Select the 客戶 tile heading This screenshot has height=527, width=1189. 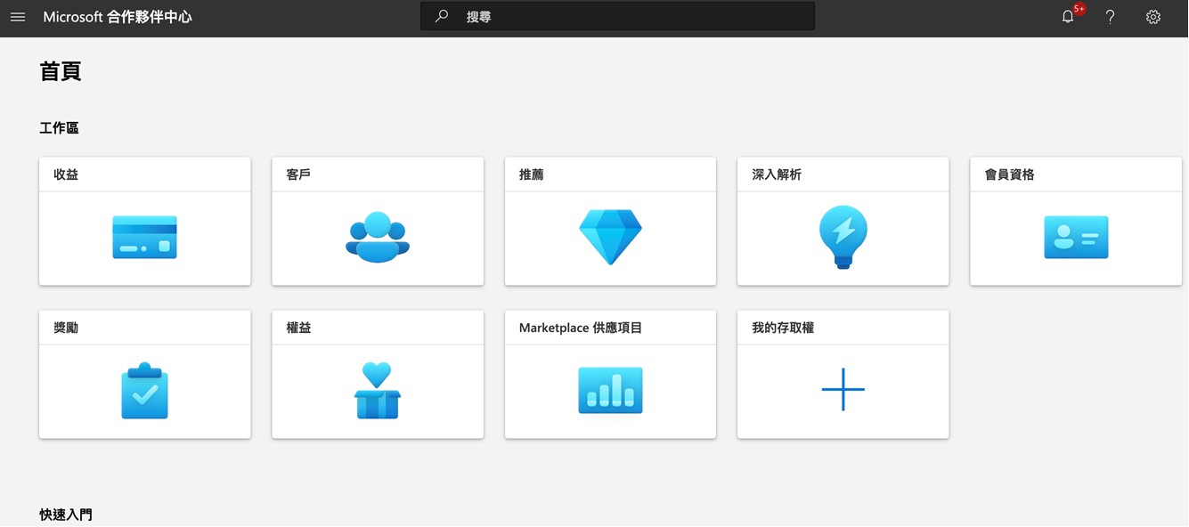coord(298,174)
